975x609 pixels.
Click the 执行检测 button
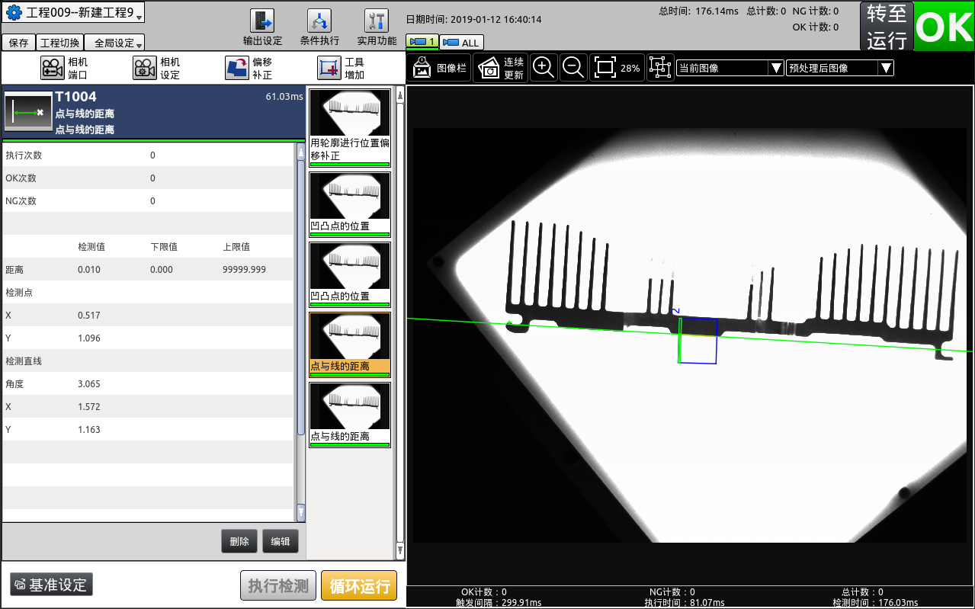[278, 586]
